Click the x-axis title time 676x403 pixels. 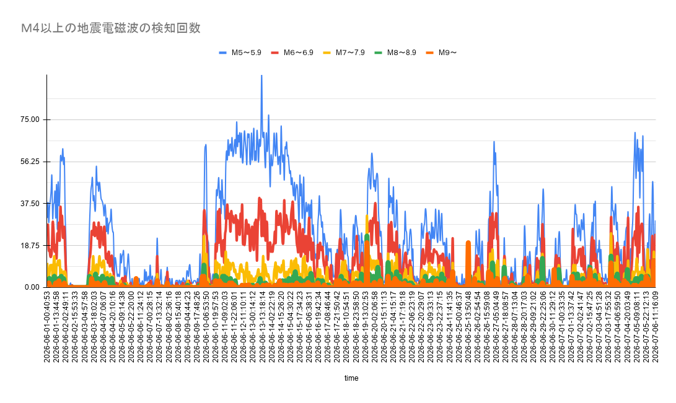pos(351,378)
